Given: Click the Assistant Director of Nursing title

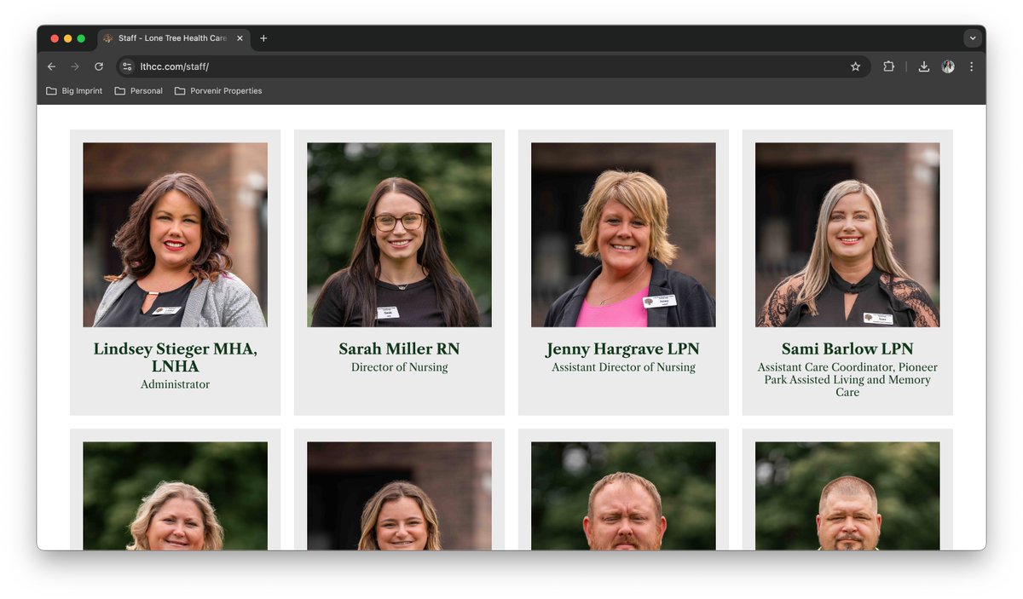Looking at the screenshot, I should pos(623,367).
